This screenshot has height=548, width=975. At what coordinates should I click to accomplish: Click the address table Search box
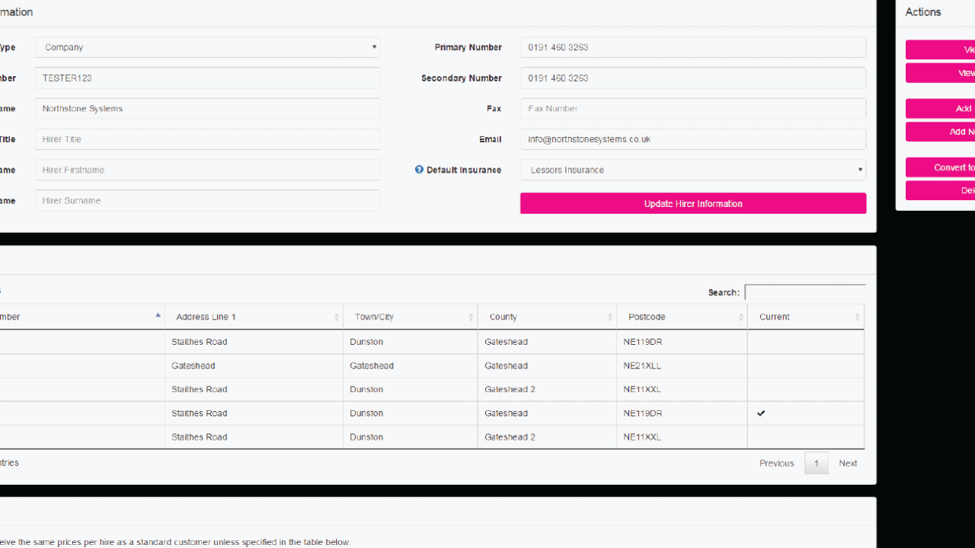(x=804, y=292)
